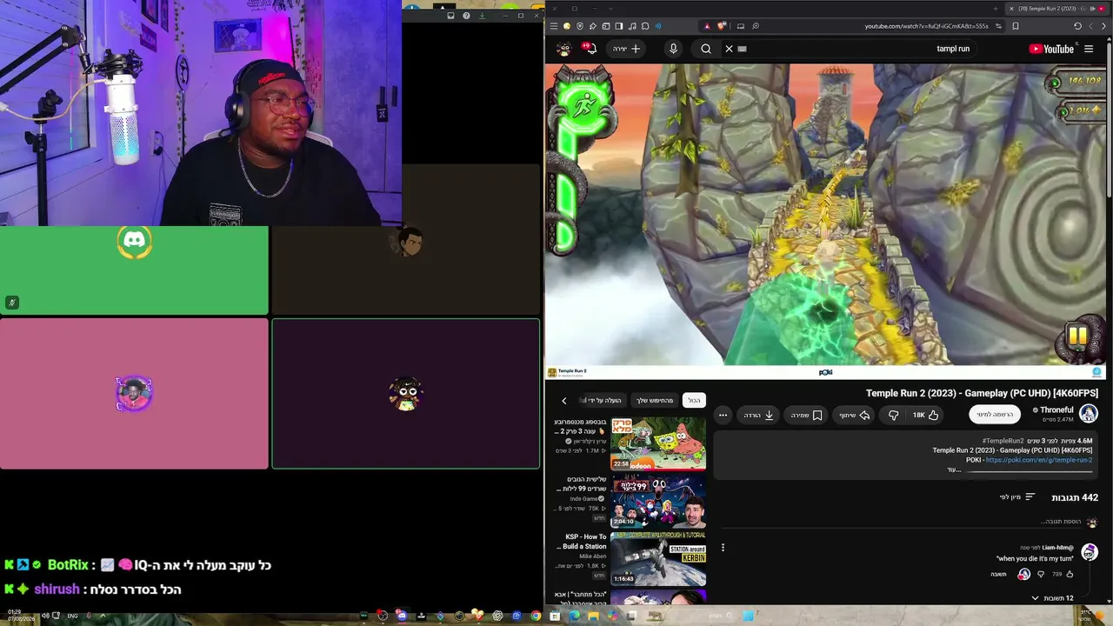Clear the search box text with X
The image size is (1113, 626).
730,49
